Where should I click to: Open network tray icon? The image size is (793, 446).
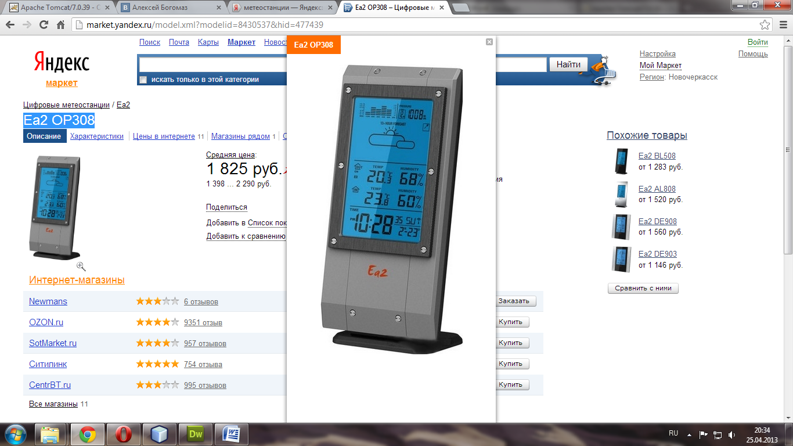(718, 434)
